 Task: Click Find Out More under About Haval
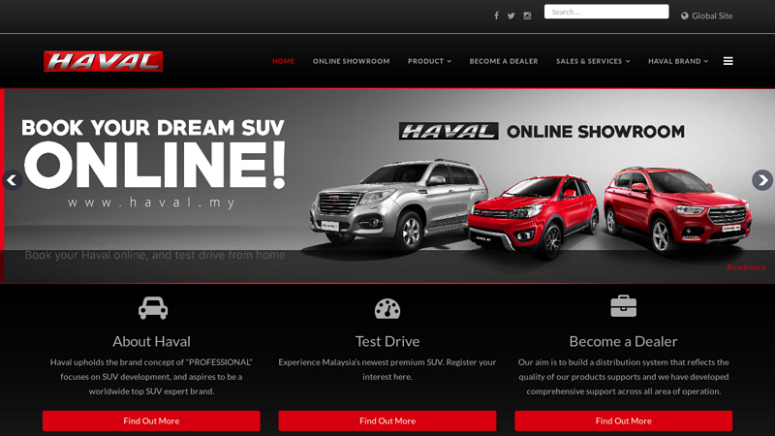click(x=151, y=420)
